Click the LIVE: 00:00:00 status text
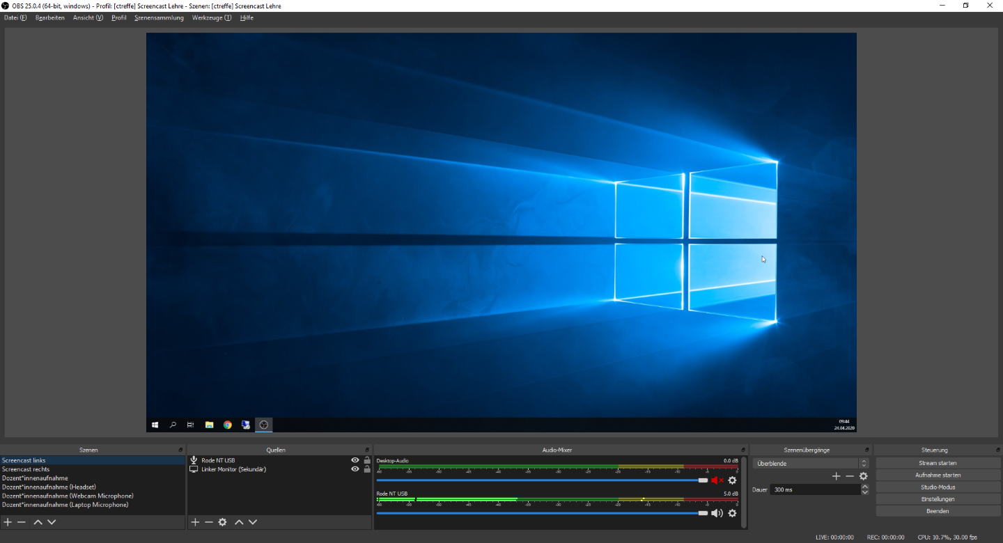Screen dimensions: 1003x543 pyautogui.click(x=834, y=537)
